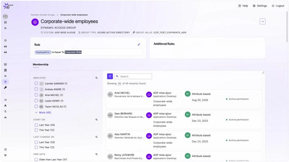Click Active permission status for Sam BERNARD
The height and width of the screenshot is (162, 289).
pos(237,120)
